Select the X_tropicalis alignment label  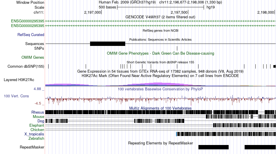(x=34, y=134)
